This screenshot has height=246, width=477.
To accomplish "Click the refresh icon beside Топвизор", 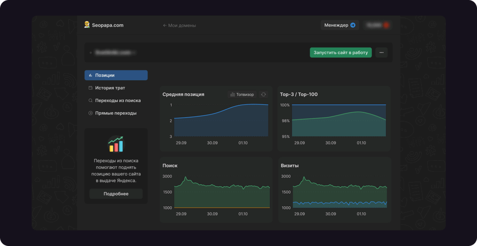I will tap(264, 94).
